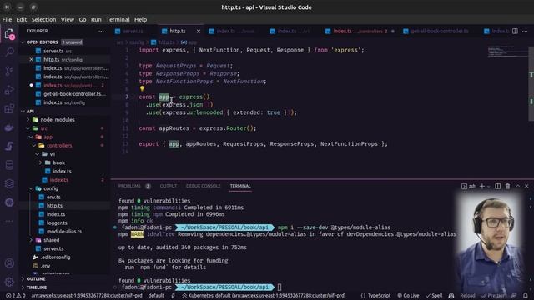Close the terminal panel
Image resolution: width=534 pixels, height=300 pixels.
[526, 186]
